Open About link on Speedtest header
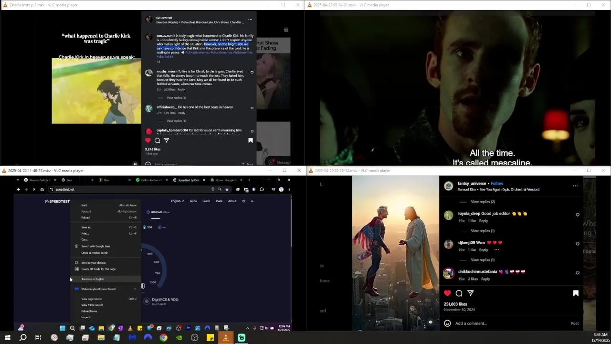Image resolution: width=611 pixels, height=344 pixels. coord(232,201)
